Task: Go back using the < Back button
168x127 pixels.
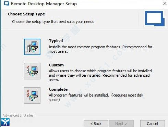Action: click(96, 124)
